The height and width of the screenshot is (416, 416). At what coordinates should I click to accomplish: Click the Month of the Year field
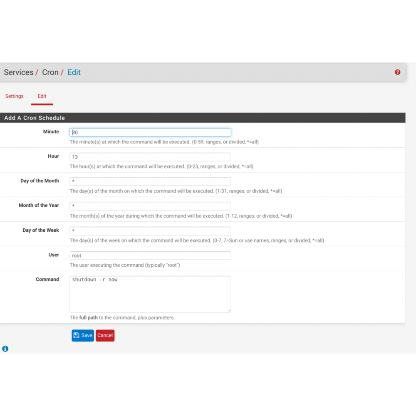[x=150, y=206]
